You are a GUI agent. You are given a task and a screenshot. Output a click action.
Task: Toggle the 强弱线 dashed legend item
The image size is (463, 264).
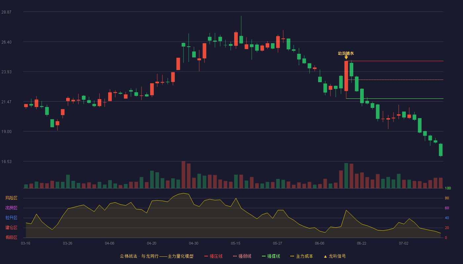click(x=242, y=256)
